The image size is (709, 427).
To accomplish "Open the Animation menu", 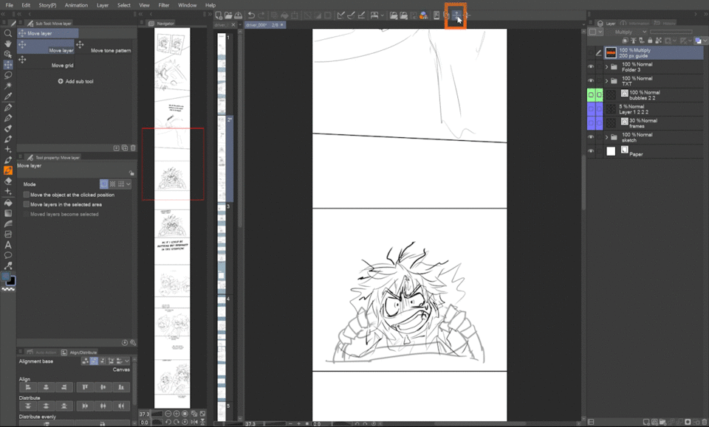I will 76,5.
